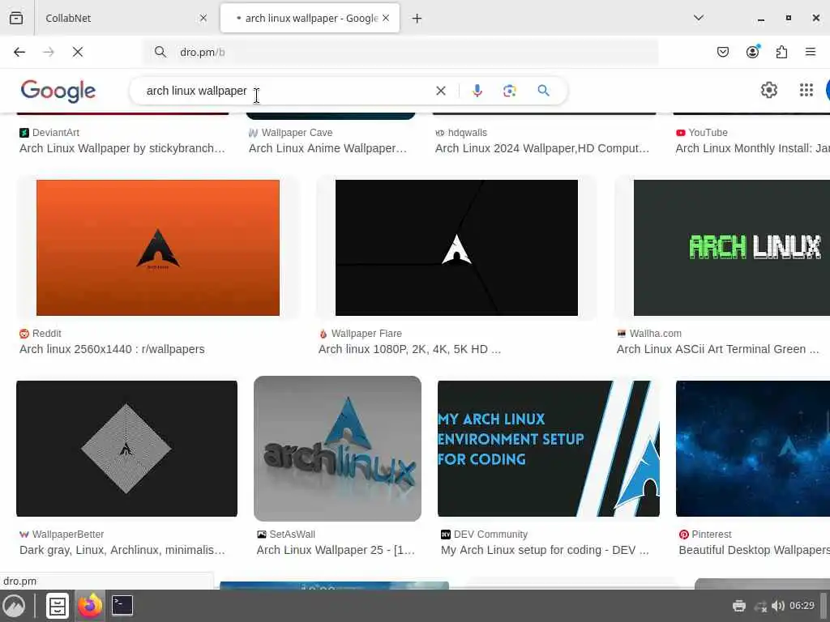
Task: Click the 06:29 clock
Action: [802, 606]
